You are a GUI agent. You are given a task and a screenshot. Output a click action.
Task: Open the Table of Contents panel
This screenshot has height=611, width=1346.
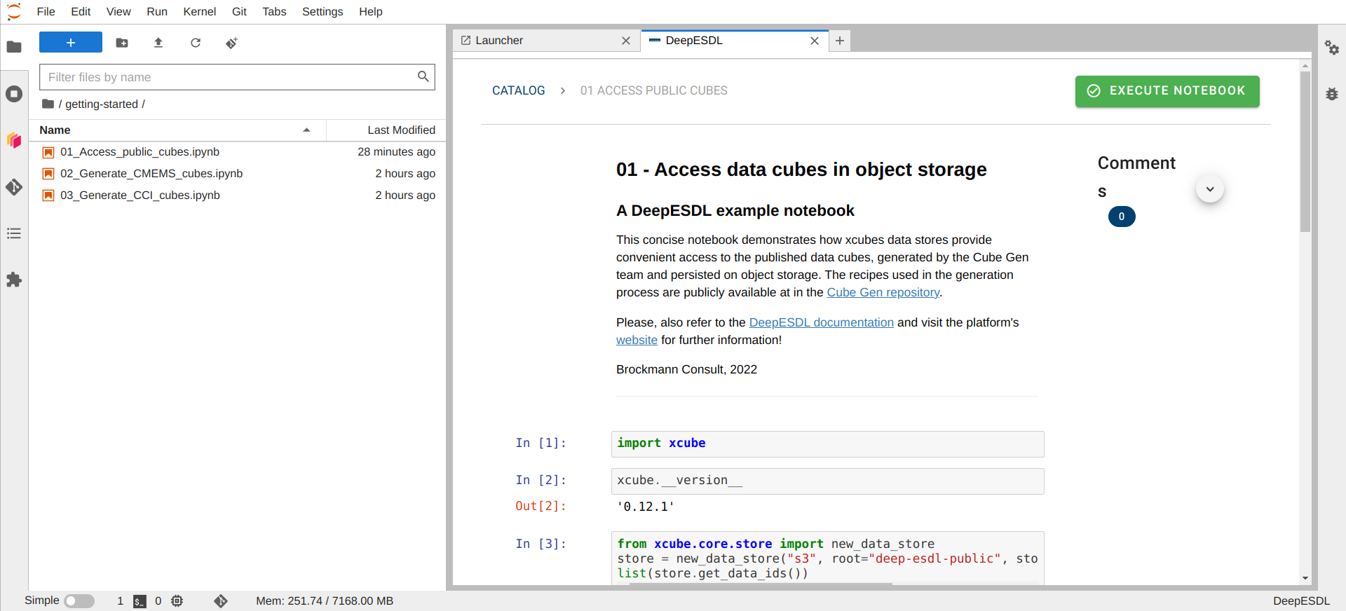[14, 233]
